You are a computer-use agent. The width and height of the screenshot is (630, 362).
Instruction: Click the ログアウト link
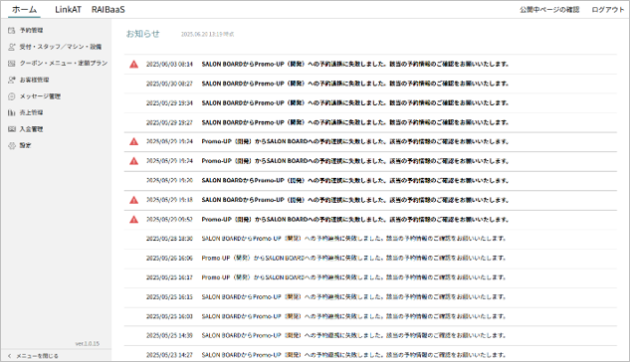(607, 10)
